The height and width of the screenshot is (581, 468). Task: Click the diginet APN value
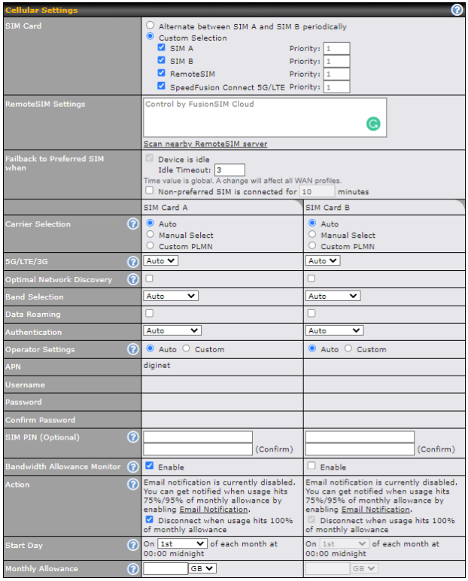157,365
